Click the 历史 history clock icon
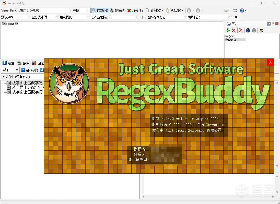 [x=228, y=24]
